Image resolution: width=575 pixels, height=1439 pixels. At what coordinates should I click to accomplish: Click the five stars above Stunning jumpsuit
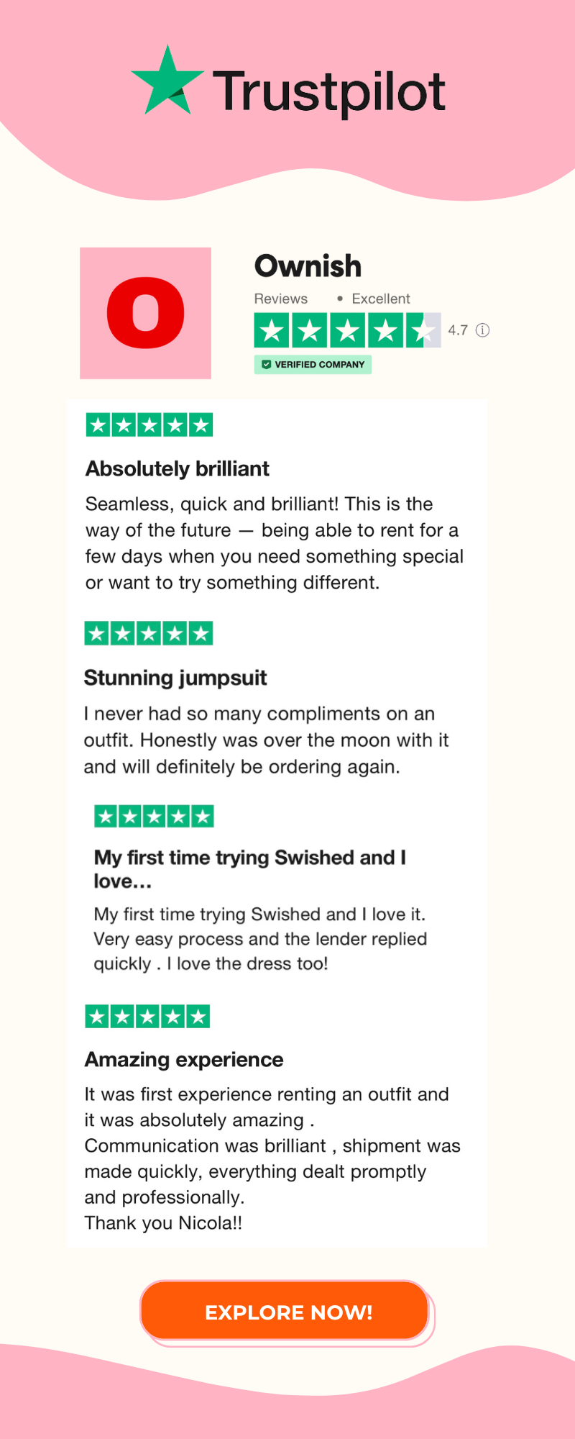pyautogui.click(x=149, y=634)
